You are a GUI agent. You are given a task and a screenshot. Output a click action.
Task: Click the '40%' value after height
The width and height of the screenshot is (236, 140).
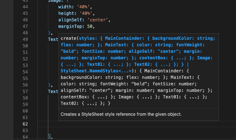86,13
